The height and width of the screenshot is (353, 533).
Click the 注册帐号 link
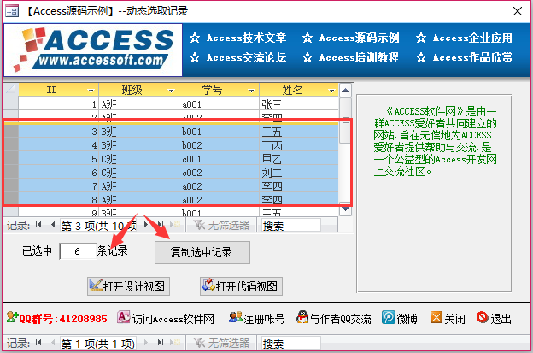click(256, 318)
